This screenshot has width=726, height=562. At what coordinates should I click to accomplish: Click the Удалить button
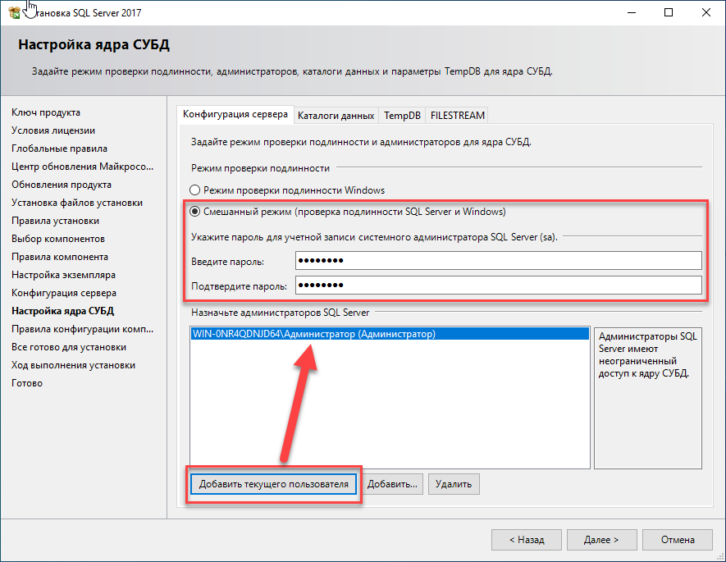(454, 484)
